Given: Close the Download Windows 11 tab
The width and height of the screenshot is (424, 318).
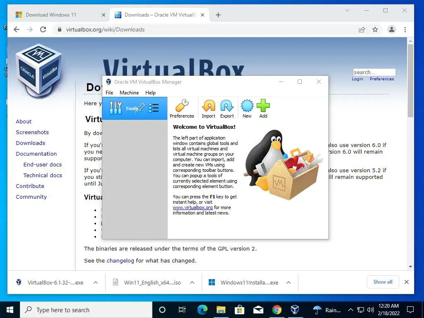Looking at the screenshot, I should (x=103, y=15).
